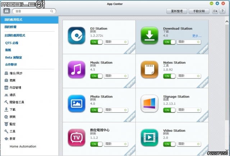The height and width of the screenshot is (156, 230).
Task: Click the Photo Station picture icon
Action: point(77,104)
